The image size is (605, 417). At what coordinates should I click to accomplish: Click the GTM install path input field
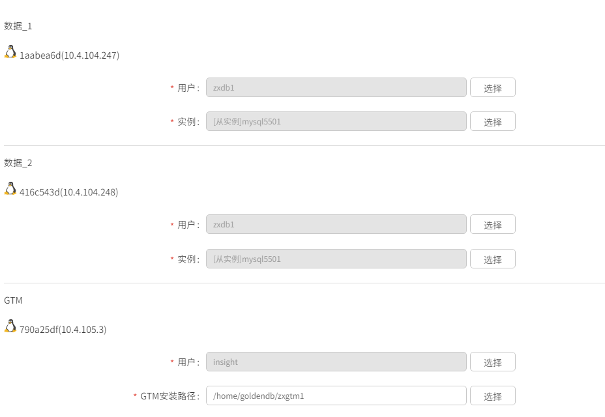[336, 395]
